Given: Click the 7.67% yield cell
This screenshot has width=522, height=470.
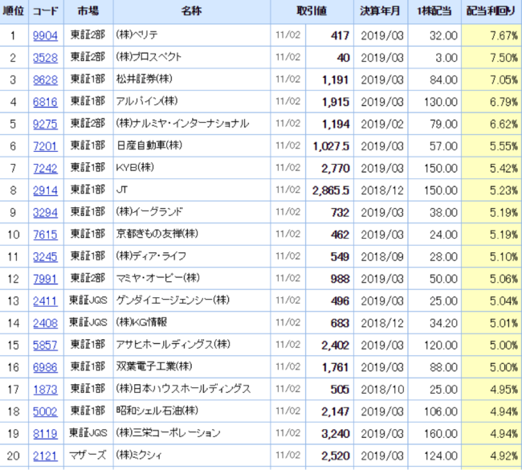Looking at the screenshot, I should pyautogui.click(x=492, y=36).
